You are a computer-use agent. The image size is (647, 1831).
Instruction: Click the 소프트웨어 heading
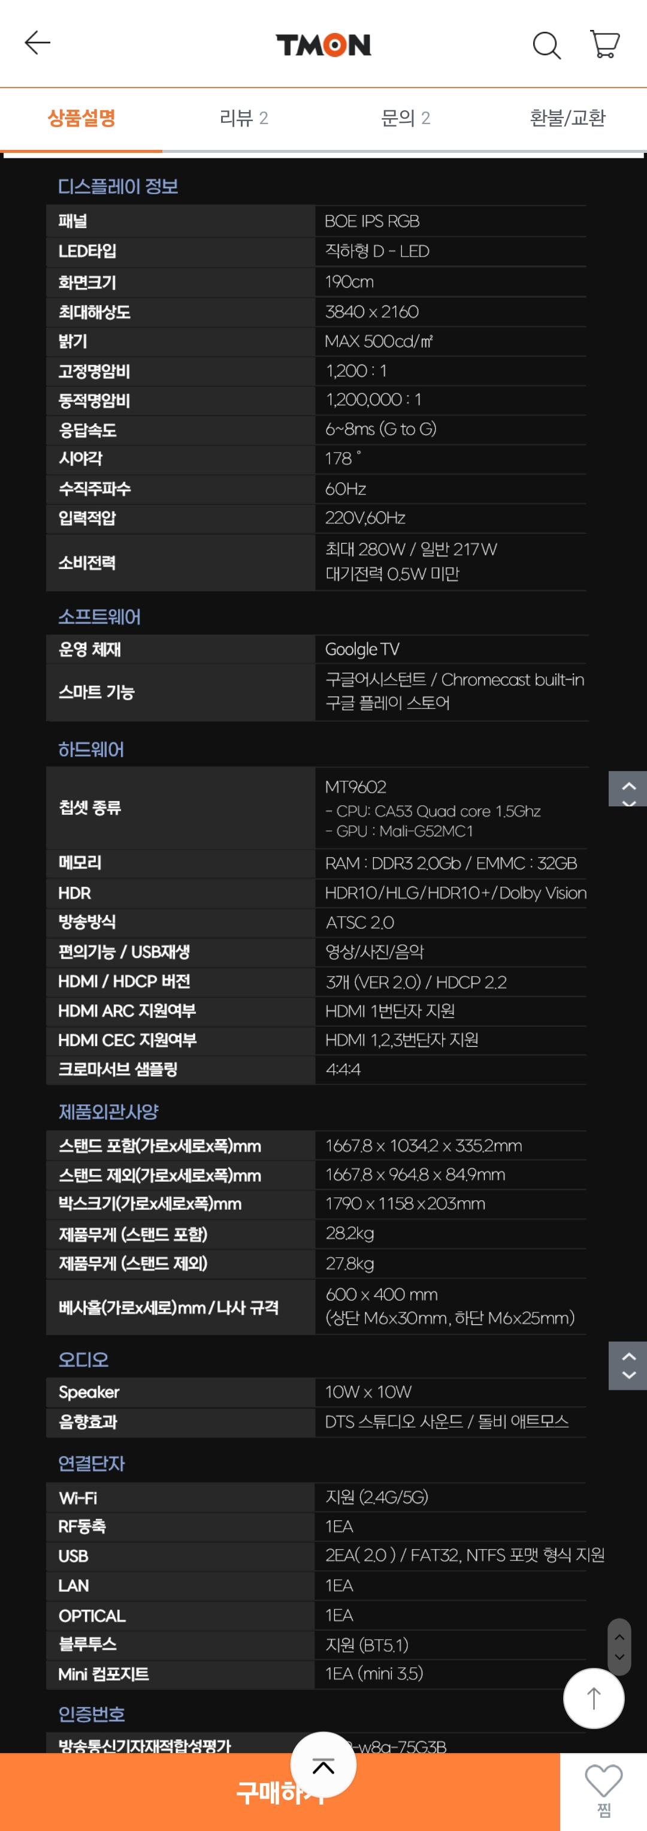pyautogui.click(x=99, y=616)
